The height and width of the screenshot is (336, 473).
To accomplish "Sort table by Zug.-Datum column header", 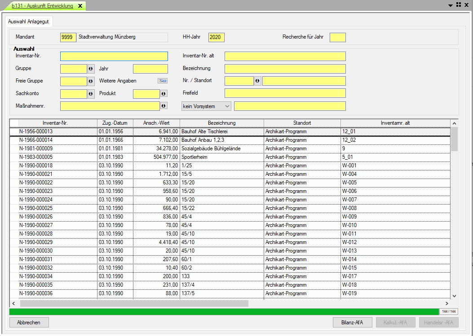I will tap(115, 123).
